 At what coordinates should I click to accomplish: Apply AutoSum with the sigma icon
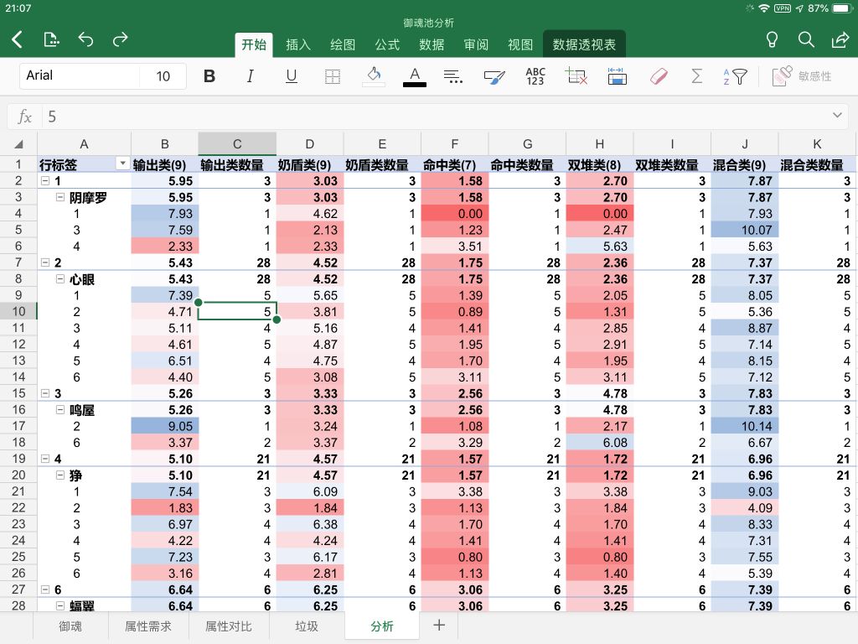[695, 76]
